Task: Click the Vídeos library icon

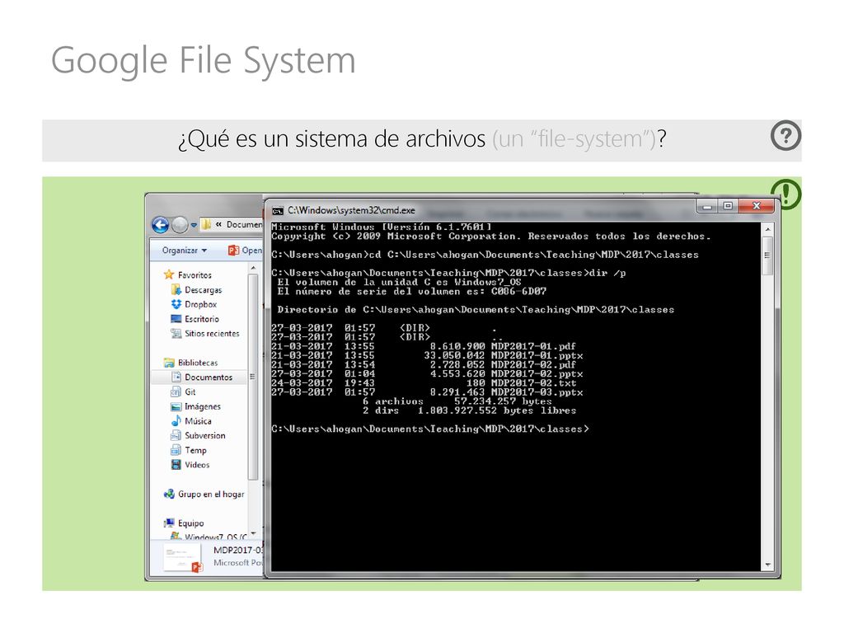Action: click(x=176, y=465)
